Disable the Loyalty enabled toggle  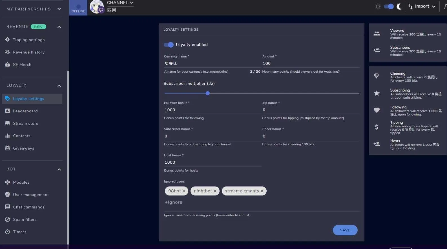pyautogui.click(x=169, y=45)
